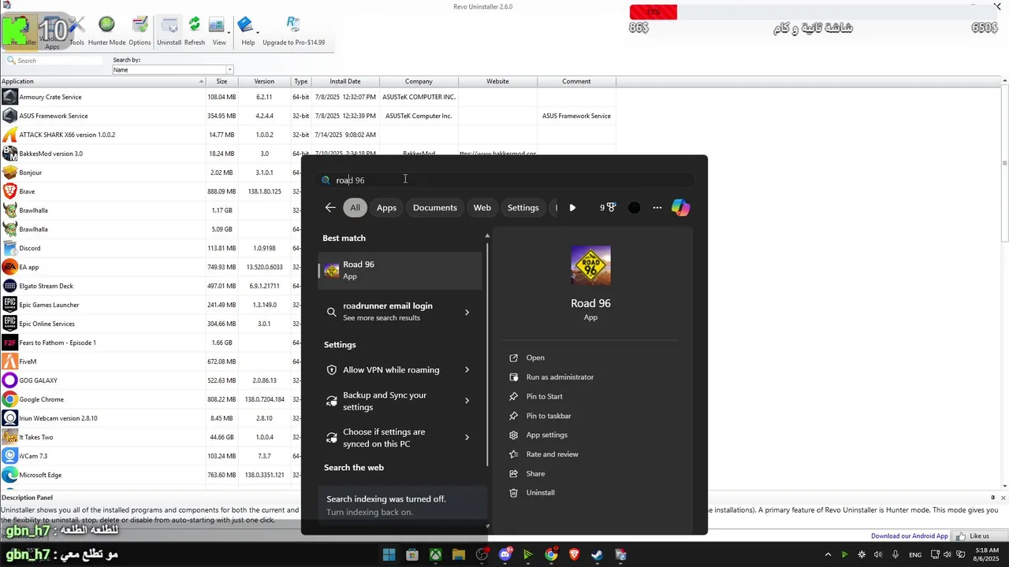Open App settings for Road 96
The height and width of the screenshot is (567, 1009).
546,435
